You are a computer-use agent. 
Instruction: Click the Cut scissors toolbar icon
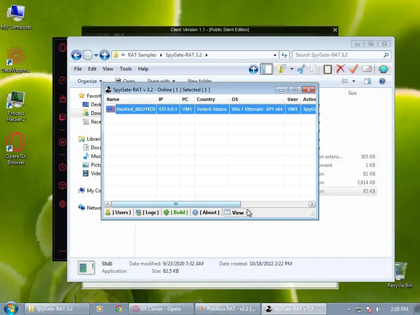301,69
